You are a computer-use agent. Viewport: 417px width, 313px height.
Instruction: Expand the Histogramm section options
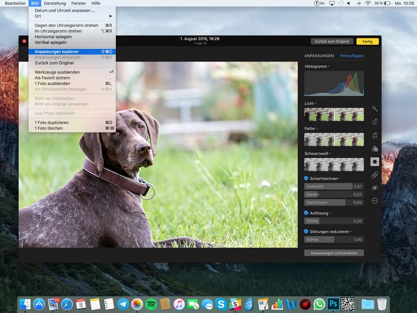click(x=328, y=66)
